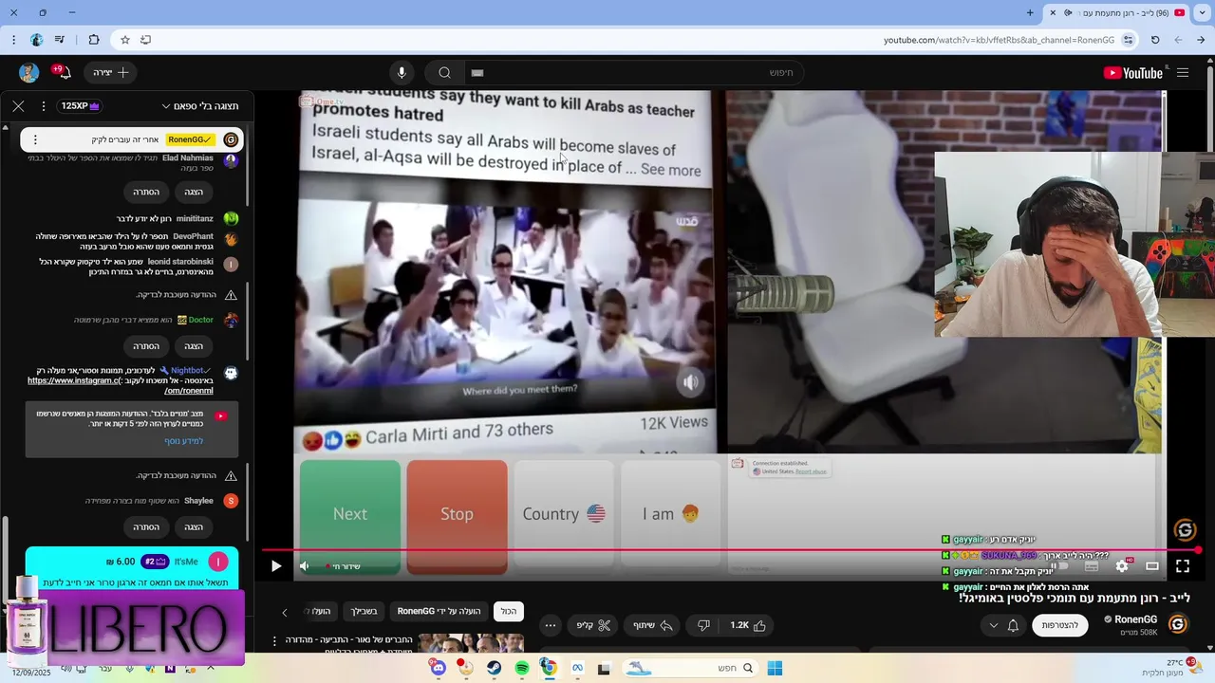This screenshot has width=1215, height=683.
Task: Bookmark this page with star
Action: pyautogui.click(x=125, y=40)
